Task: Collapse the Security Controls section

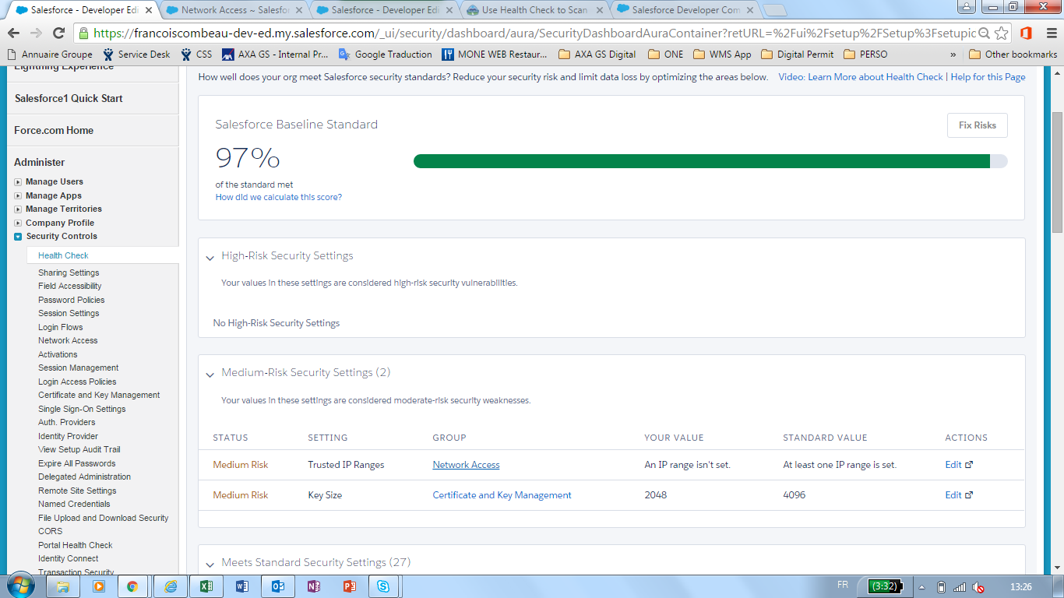Action: pyautogui.click(x=19, y=236)
